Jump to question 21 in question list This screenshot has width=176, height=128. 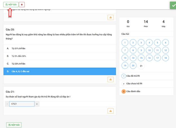(x=141, y=66)
